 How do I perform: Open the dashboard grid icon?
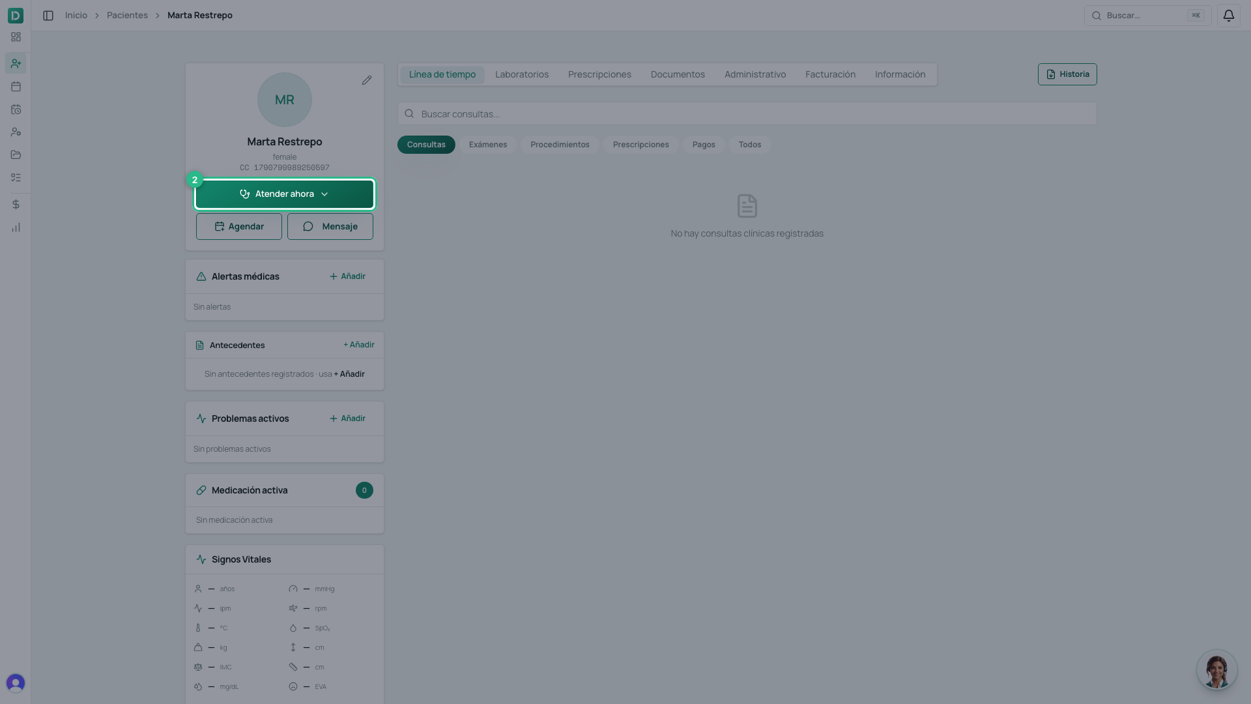[x=16, y=37]
